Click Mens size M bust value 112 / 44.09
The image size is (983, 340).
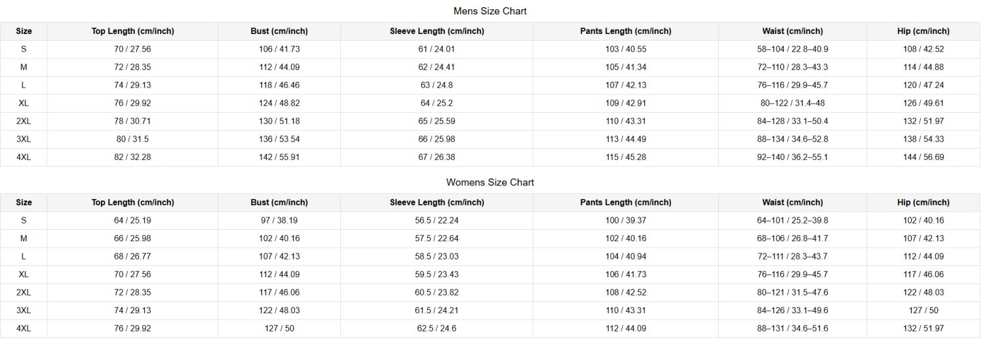pyautogui.click(x=279, y=67)
